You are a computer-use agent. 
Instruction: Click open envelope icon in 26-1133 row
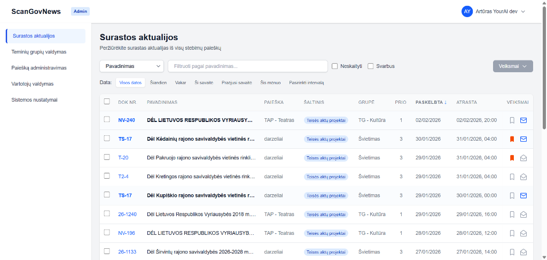click(x=523, y=252)
